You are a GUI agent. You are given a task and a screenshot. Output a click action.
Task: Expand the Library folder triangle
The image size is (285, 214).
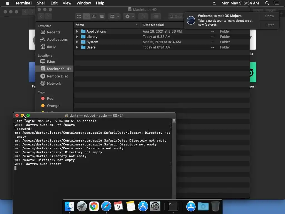pyautogui.click(x=77, y=37)
